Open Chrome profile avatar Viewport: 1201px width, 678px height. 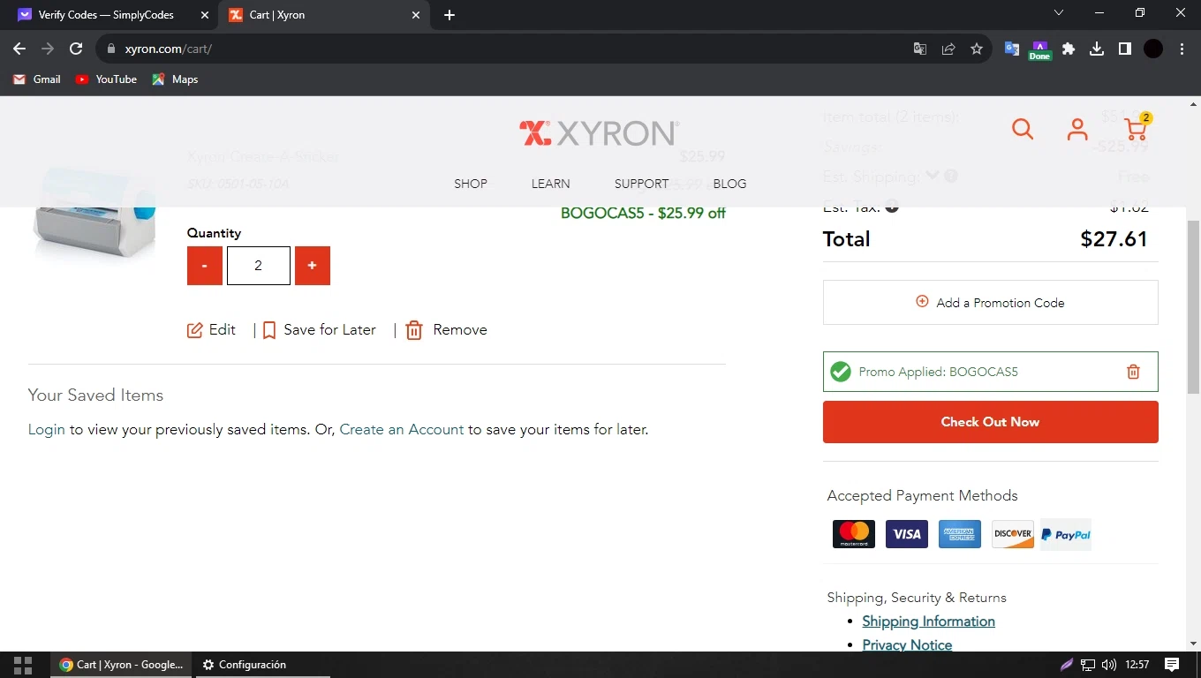[x=1153, y=49]
